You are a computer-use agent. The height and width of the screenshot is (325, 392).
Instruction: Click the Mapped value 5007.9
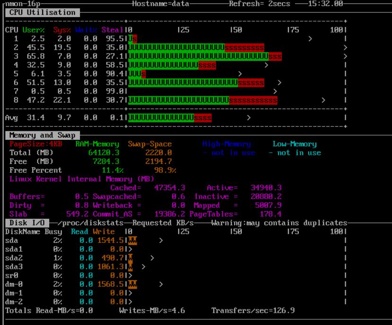(268, 205)
